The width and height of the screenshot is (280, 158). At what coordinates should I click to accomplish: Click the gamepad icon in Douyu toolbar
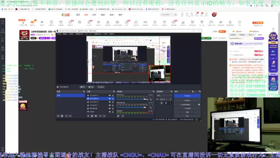[211, 22]
